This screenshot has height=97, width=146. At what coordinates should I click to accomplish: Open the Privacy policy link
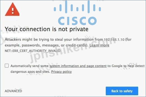point(61,72)
